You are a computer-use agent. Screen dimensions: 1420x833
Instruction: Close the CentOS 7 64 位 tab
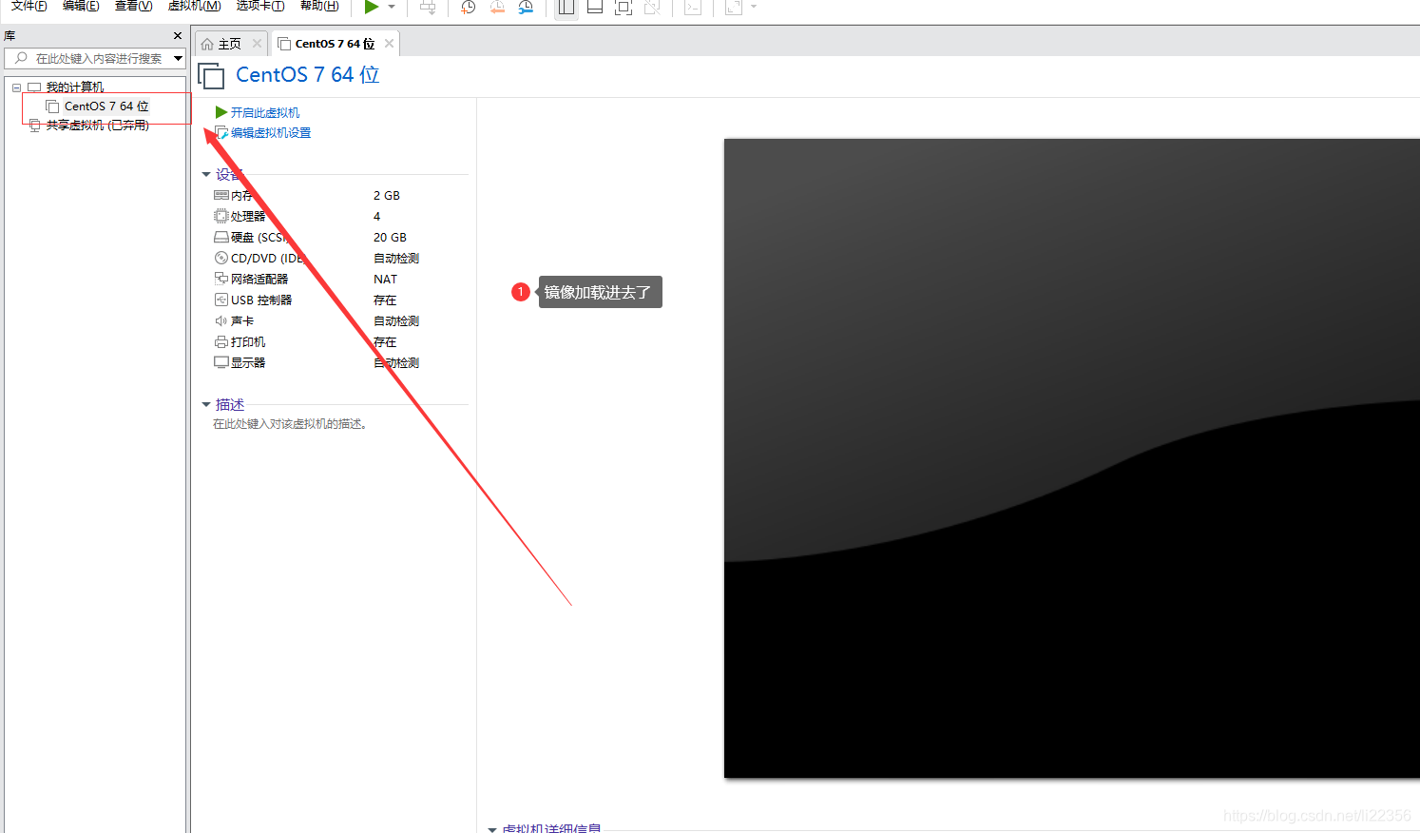pyautogui.click(x=389, y=44)
